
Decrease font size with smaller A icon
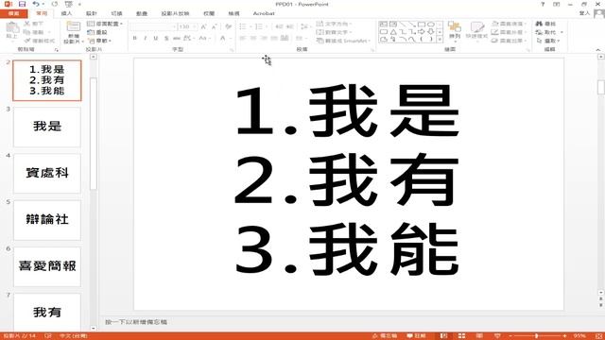[x=215, y=26]
